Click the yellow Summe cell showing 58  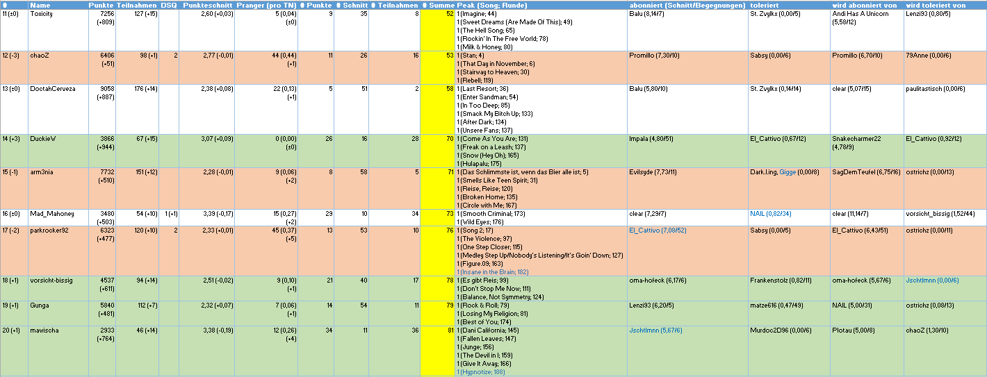[x=438, y=109]
